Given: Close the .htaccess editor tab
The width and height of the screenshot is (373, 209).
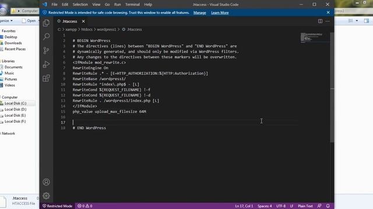Looking at the screenshot, I should [x=83, y=21].
